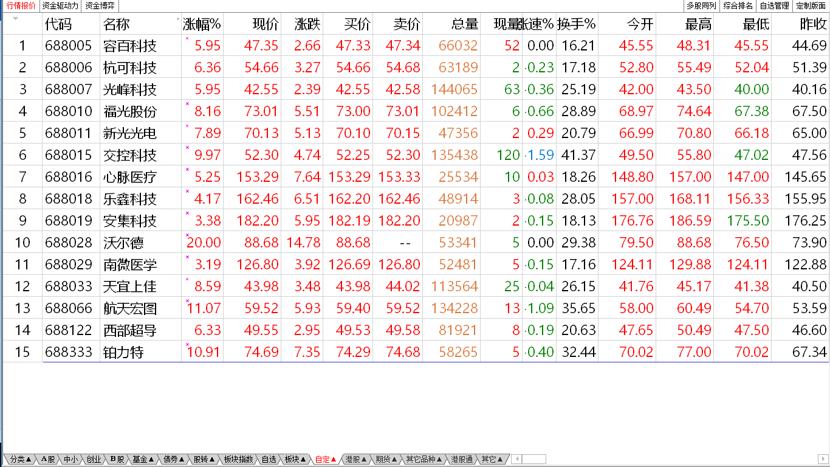
Task: Sort by 名称 column header
Action: coord(117,24)
